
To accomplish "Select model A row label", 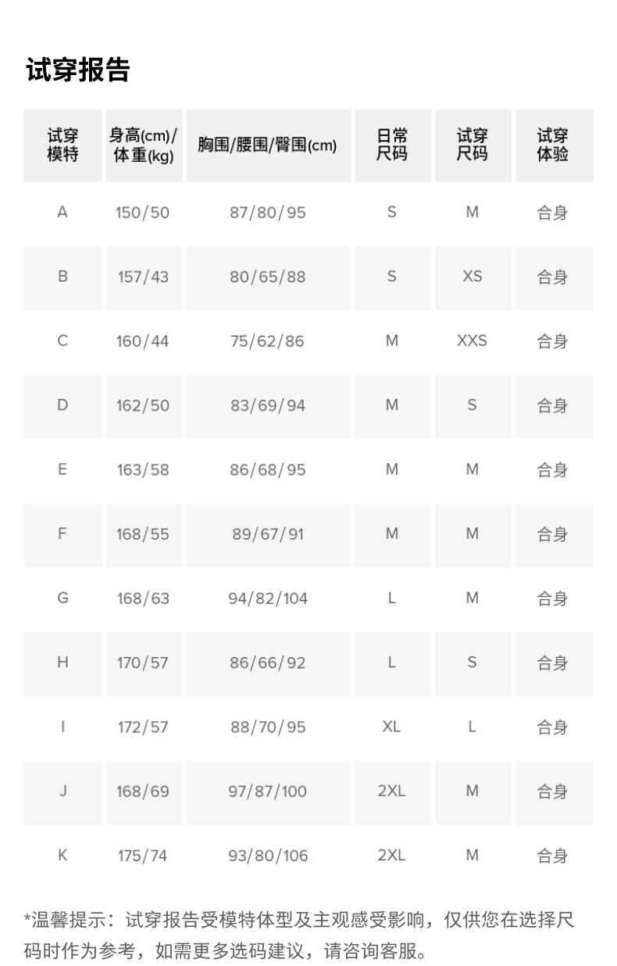I will click(63, 212).
